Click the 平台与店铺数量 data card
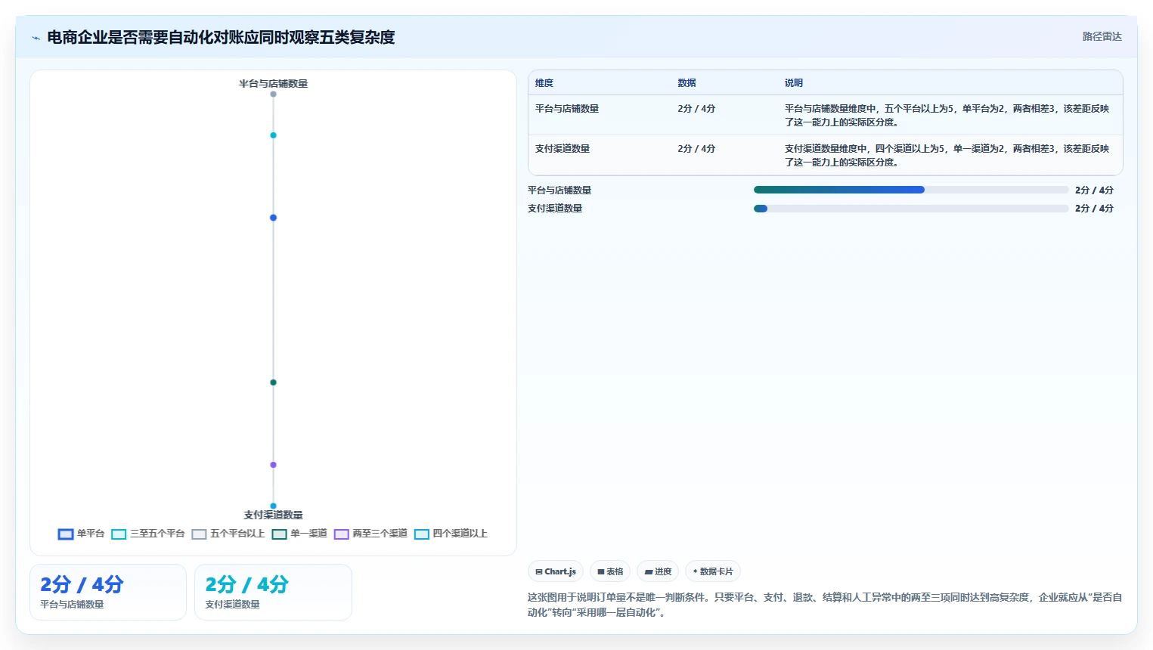The height and width of the screenshot is (650, 1153). 108,592
